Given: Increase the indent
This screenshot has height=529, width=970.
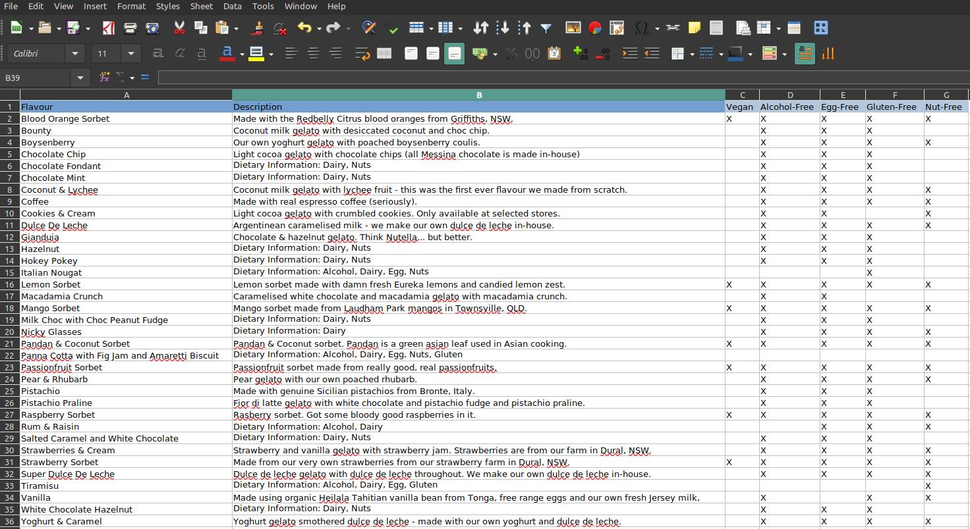Looking at the screenshot, I should click(630, 53).
